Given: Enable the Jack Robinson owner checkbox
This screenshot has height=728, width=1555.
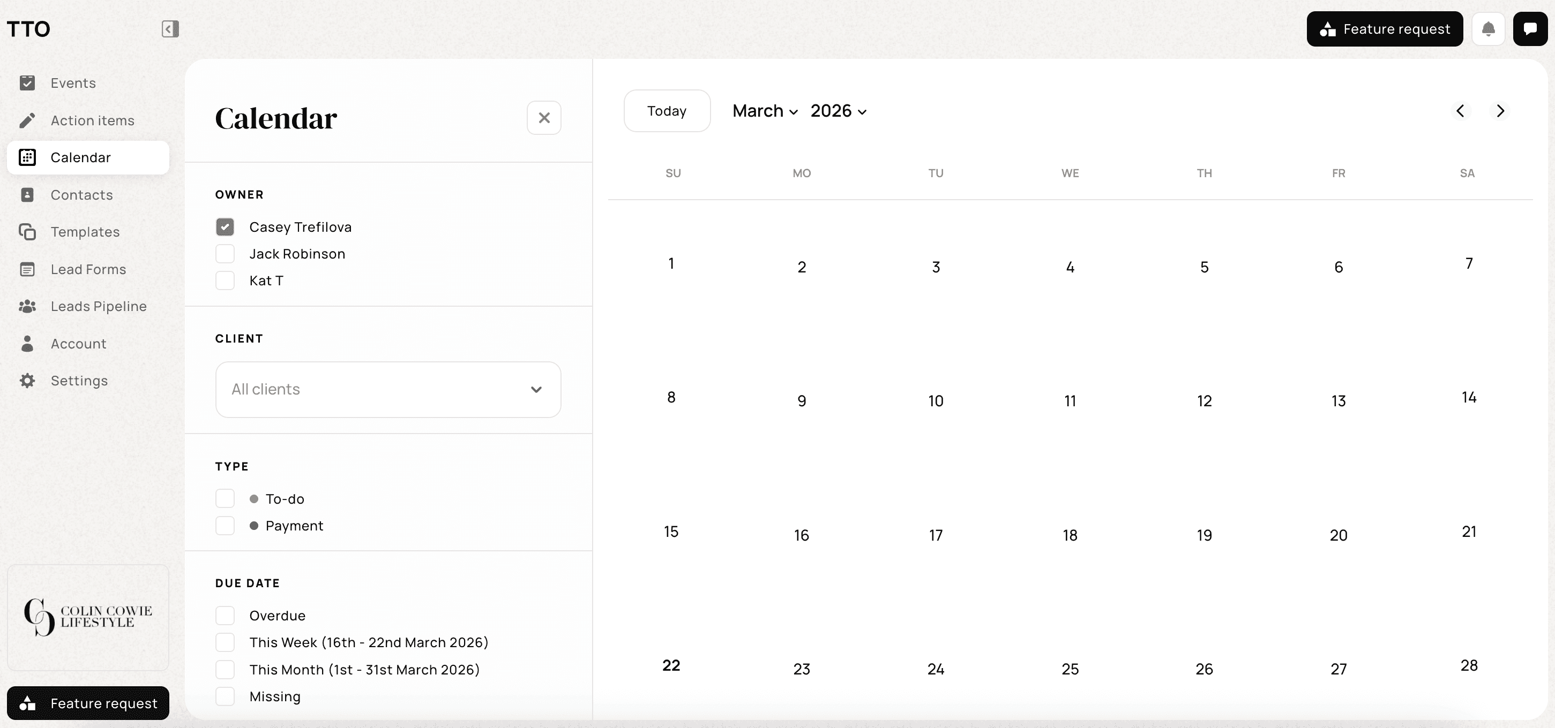Looking at the screenshot, I should point(225,254).
